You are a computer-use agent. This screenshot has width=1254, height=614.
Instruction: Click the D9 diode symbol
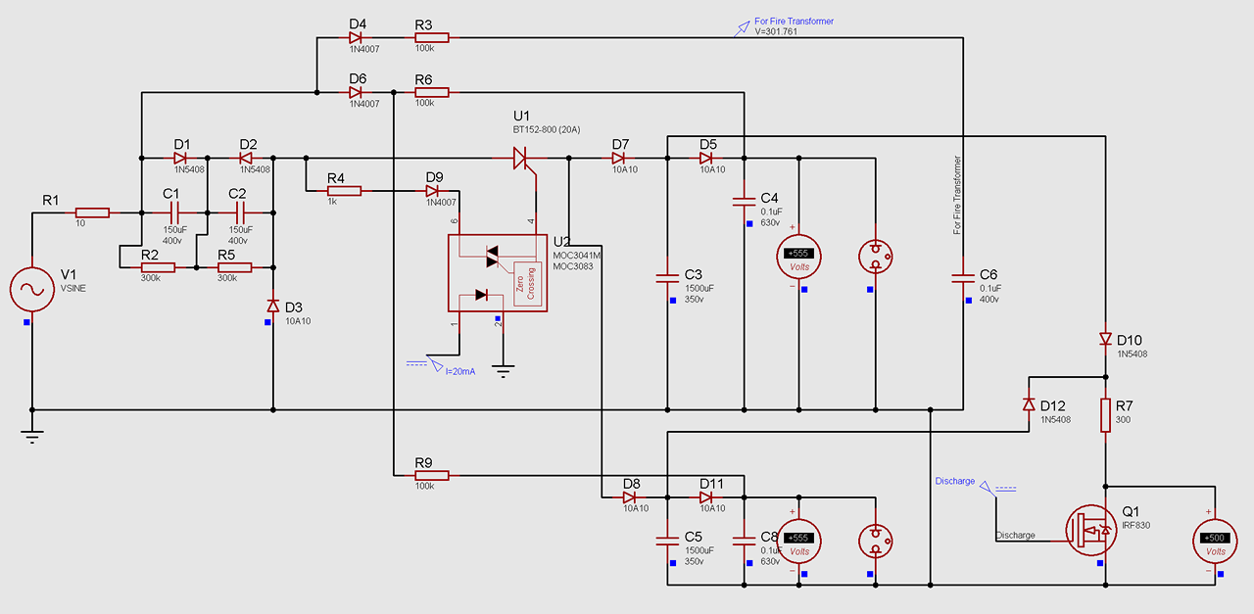point(433,191)
